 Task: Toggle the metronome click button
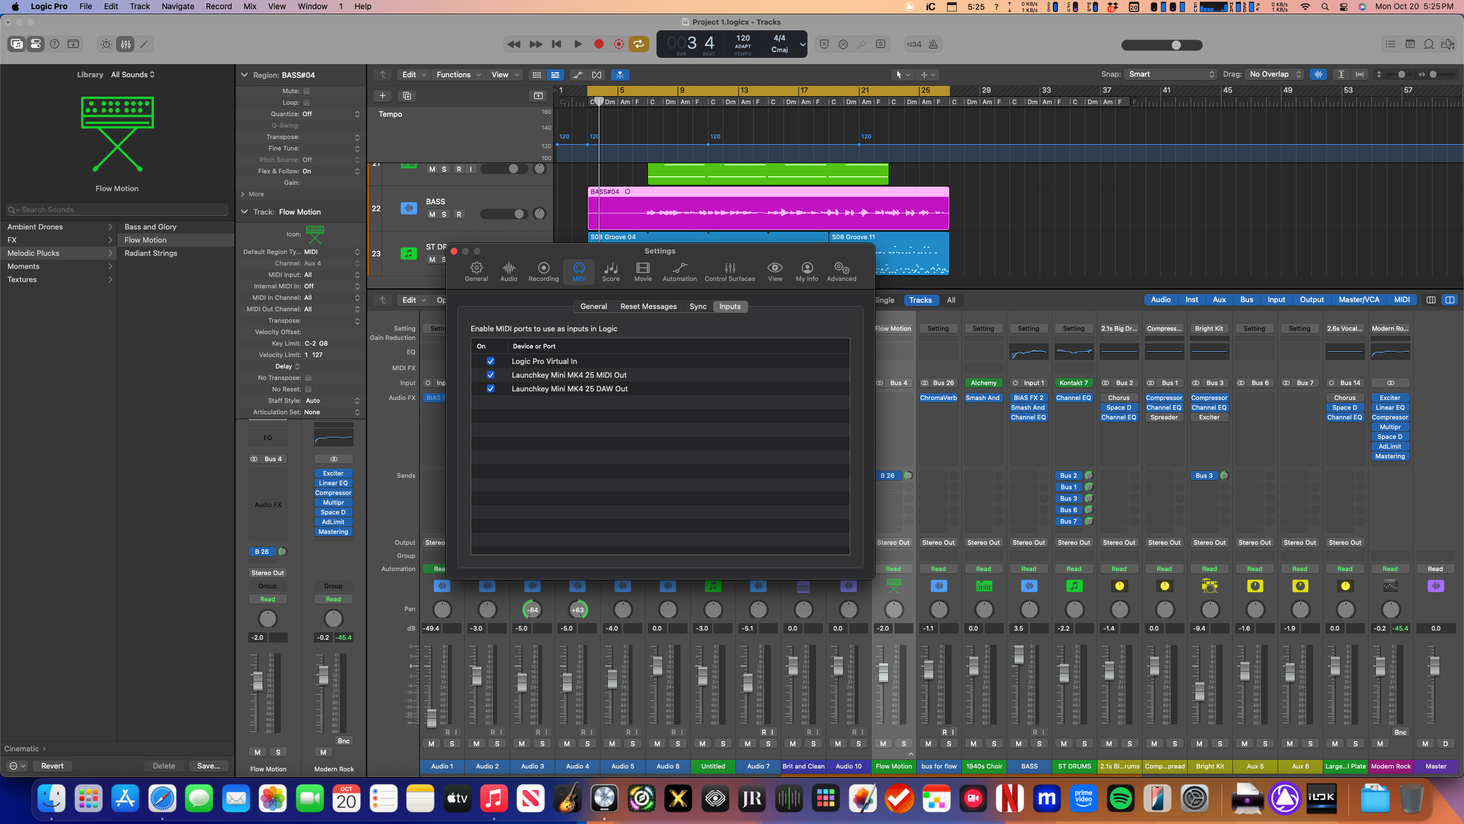tap(933, 44)
